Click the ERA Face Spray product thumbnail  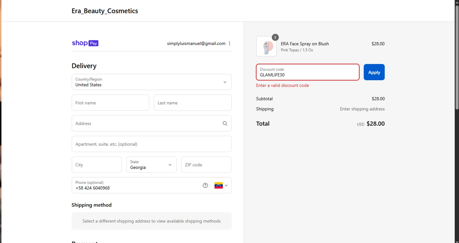point(266,46)
